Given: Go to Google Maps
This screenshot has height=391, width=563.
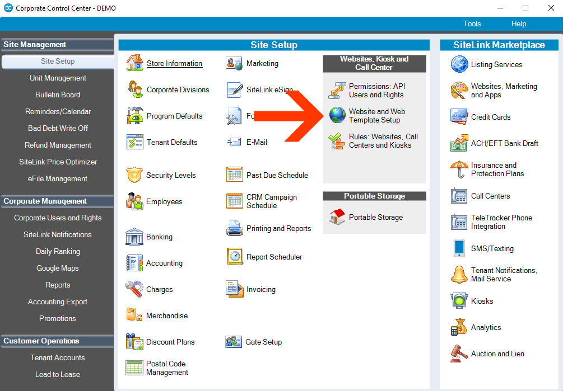Looking at the screenshot, I should [58, 268].
